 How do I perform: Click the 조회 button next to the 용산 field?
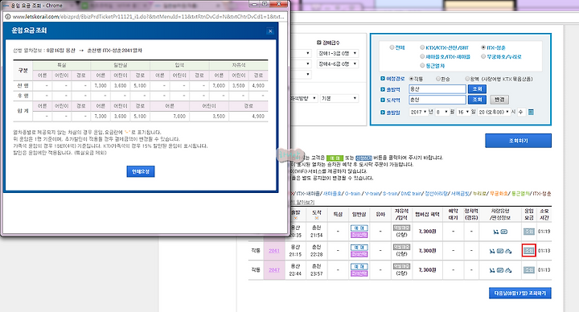point(477,89)
